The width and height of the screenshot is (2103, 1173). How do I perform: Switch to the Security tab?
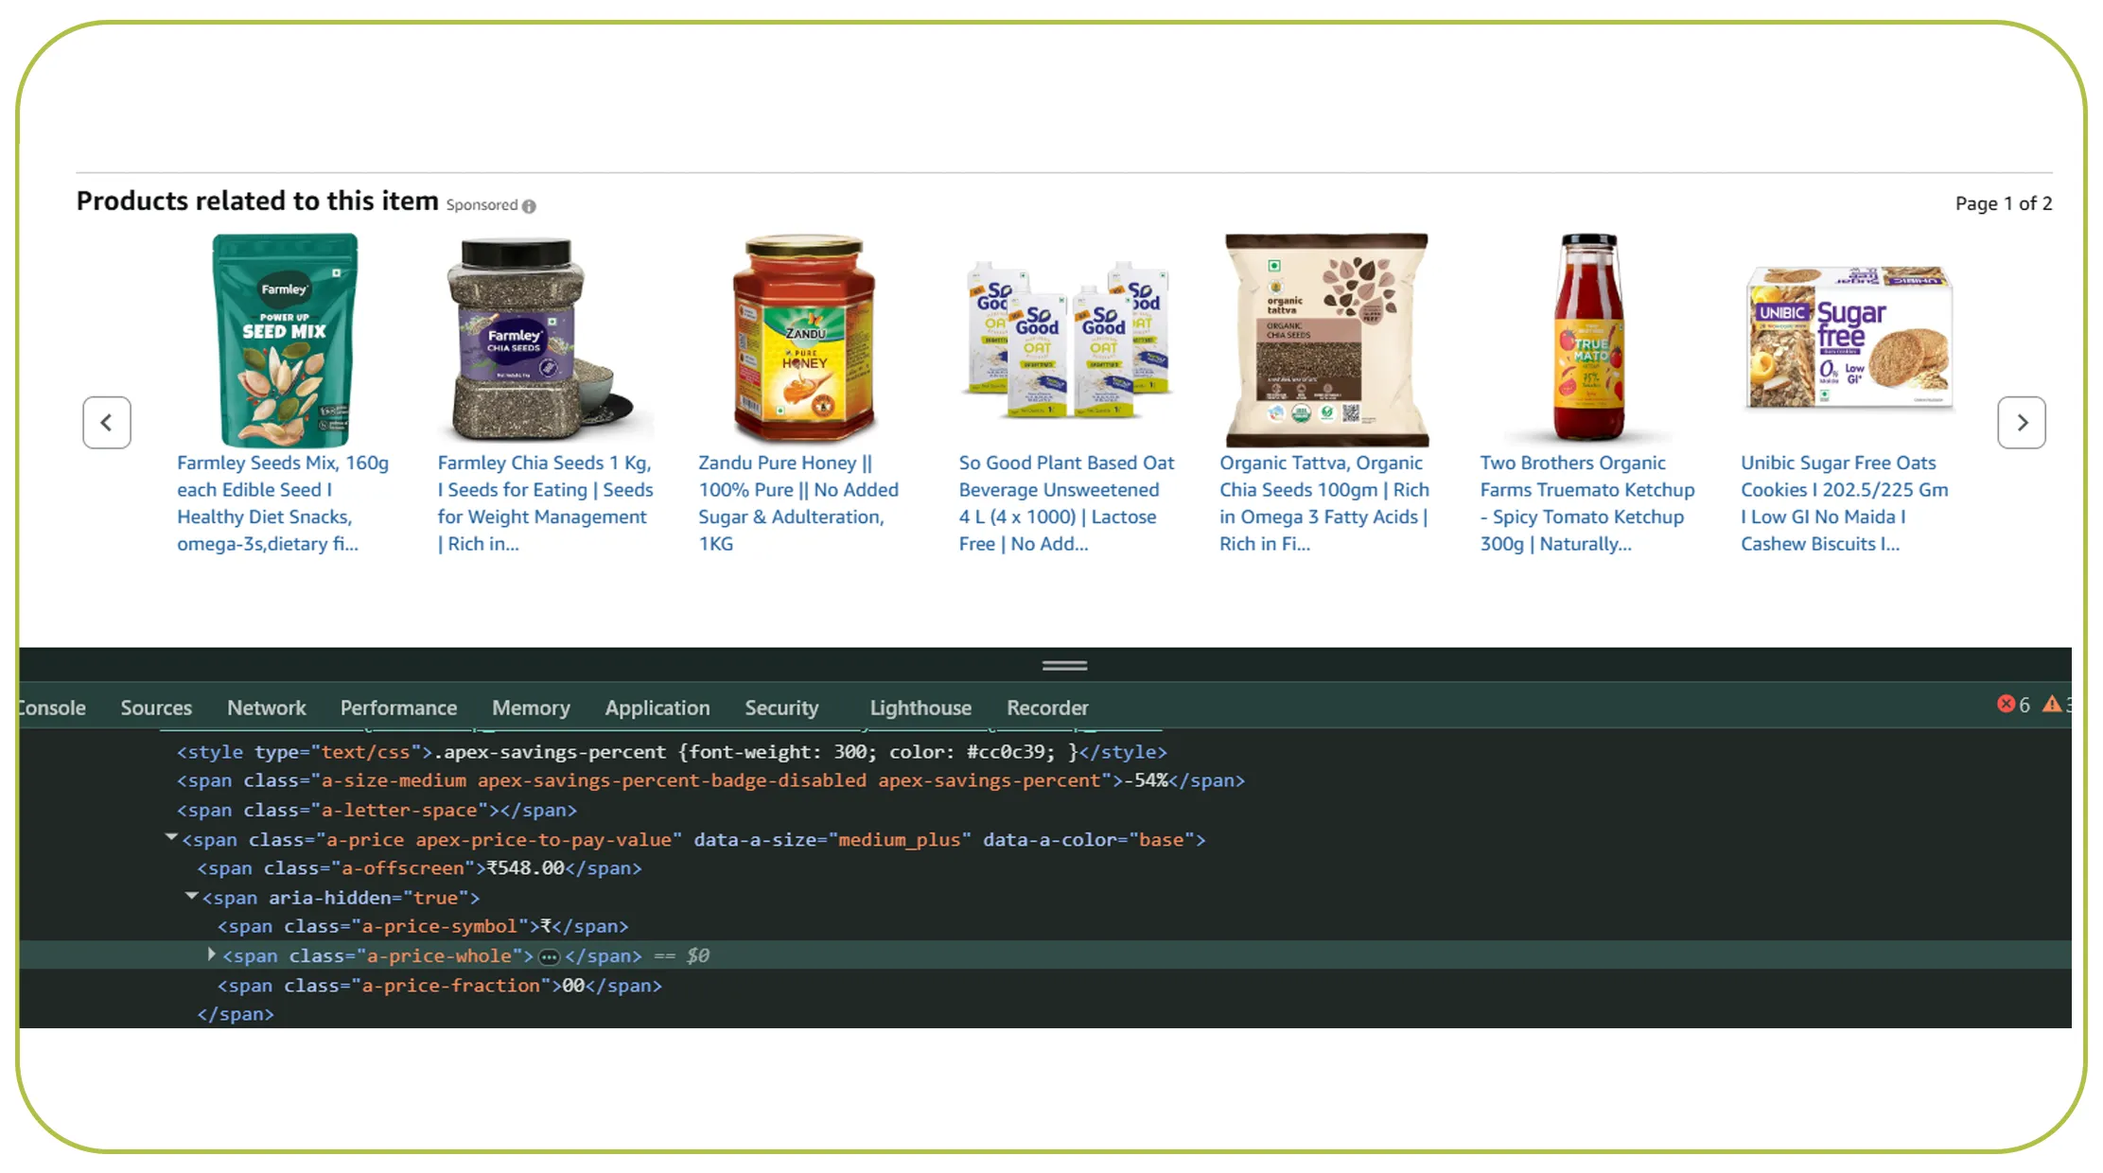pyautogui.click(x=781, y=708)
